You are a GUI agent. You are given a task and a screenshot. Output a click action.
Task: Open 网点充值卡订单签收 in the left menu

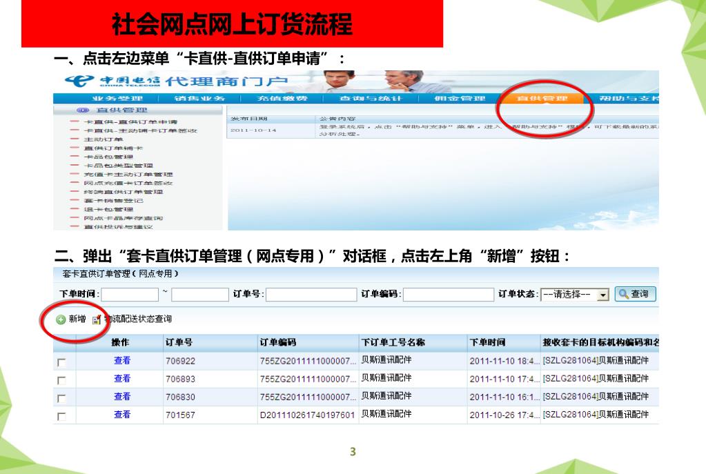[128, 184]
